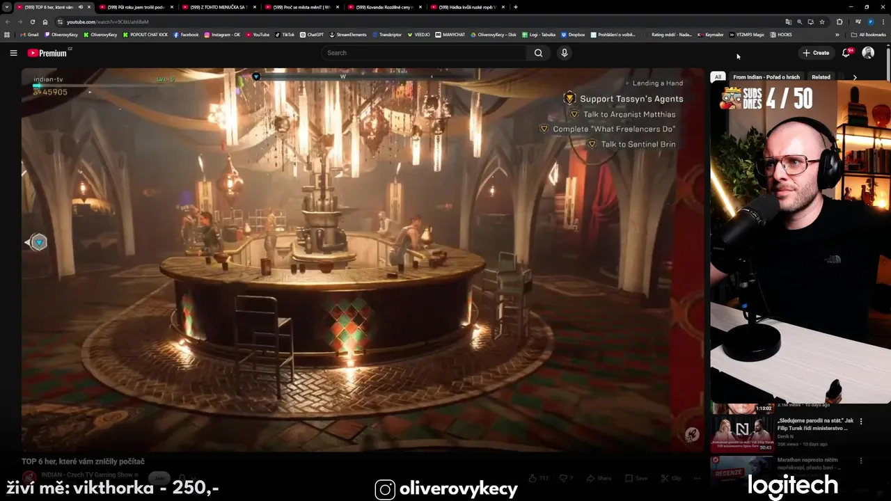The image size is (891, 501).
Task: Switch to the "Z TOHTO MENUČKA SA" tab
Action: (218, 7)
